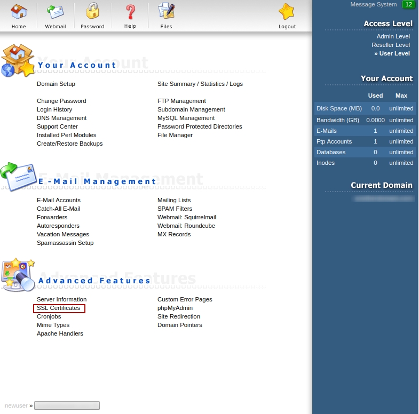The width and height of the screenshot is (419, 414).
Task: Click the Home house icon
Action: coord(19,12)
